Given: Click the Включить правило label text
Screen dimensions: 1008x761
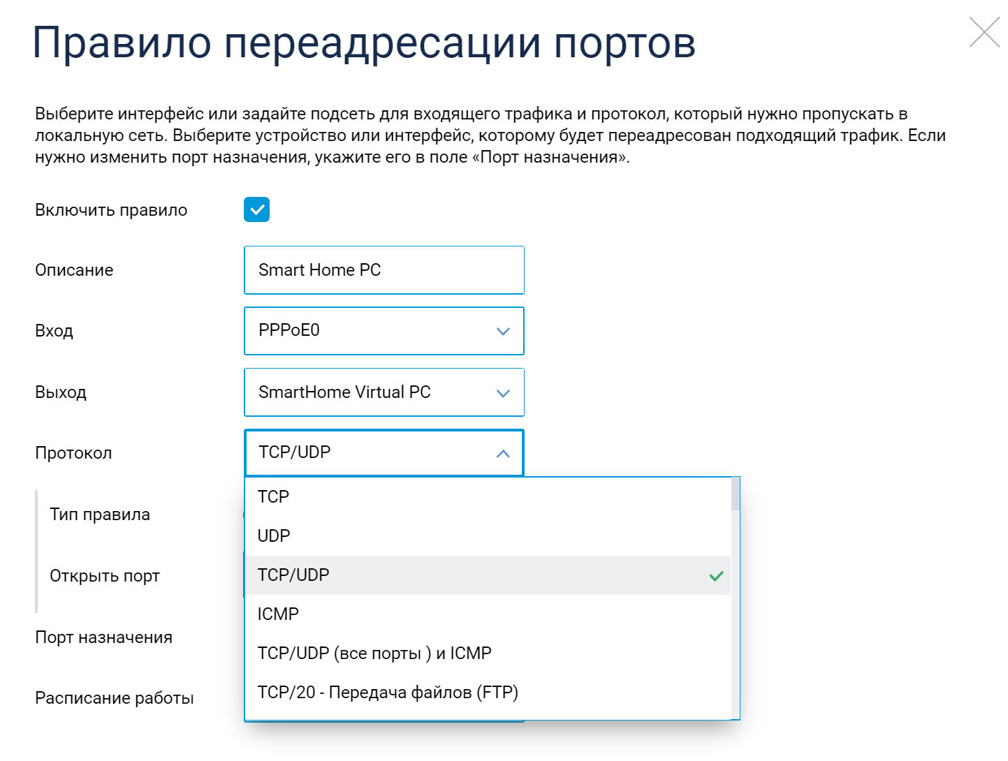Looking at the screenshot, I should pyautogui.click(x=111, y=210).
